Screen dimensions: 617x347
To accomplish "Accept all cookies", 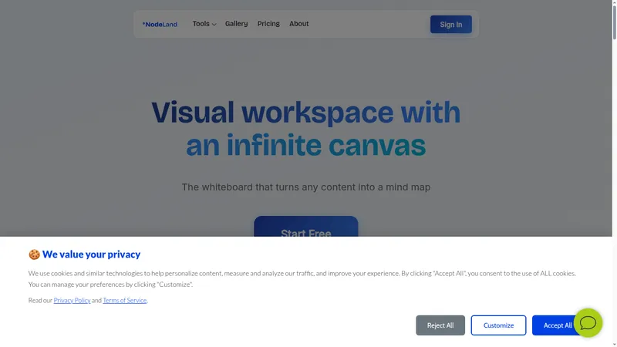I will (x=555, y=325).
